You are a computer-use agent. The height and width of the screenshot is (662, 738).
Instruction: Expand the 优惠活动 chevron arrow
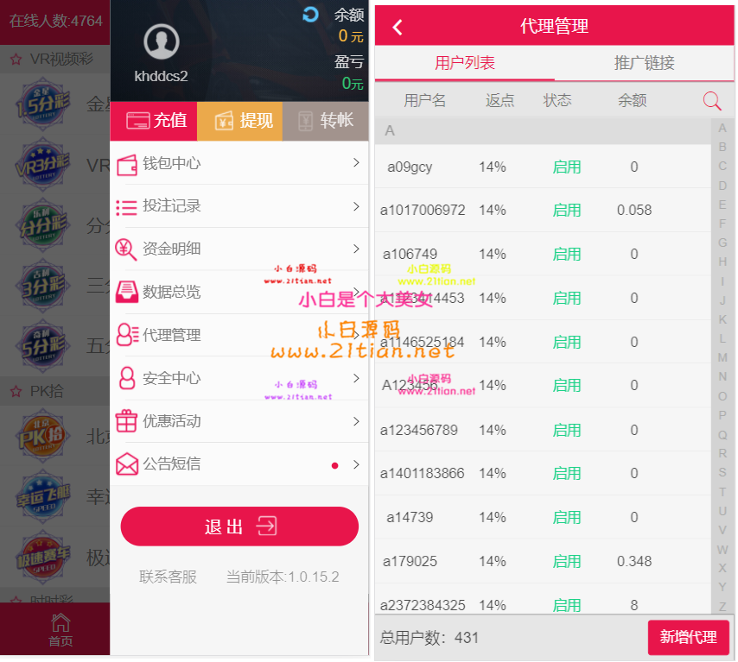click(356, 421)
